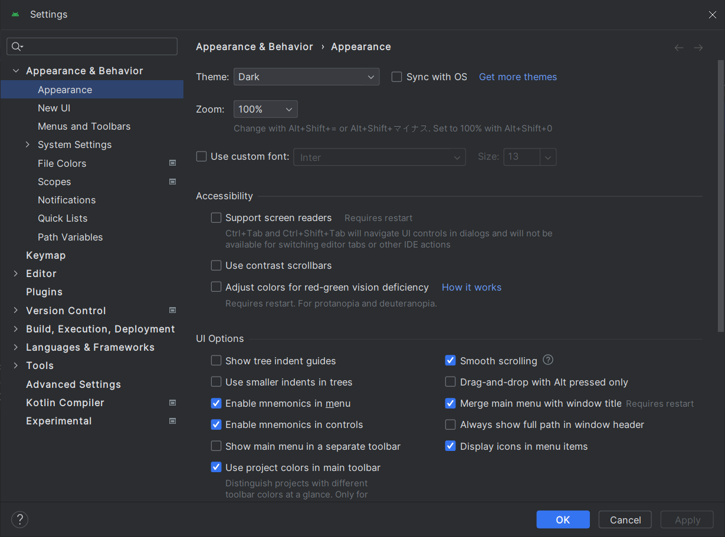Click the Smooth scrolling help icon
The image size is (725, 537).
pos(548,360)
